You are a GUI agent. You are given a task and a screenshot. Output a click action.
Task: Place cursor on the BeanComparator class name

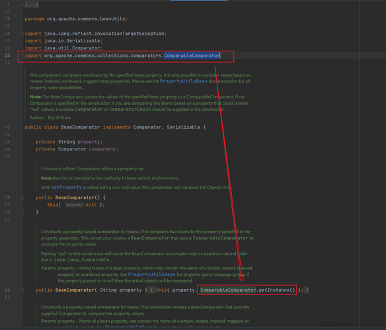point(80,127)
